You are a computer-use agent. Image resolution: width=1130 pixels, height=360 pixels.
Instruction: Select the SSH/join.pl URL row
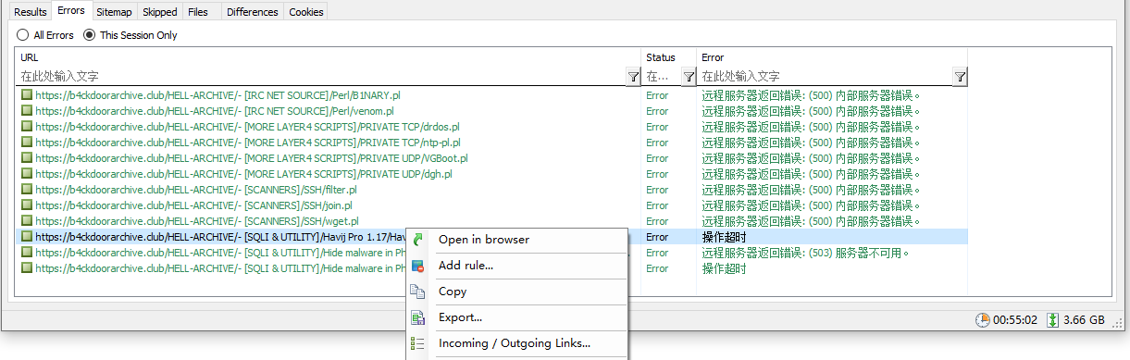[193, 205]
